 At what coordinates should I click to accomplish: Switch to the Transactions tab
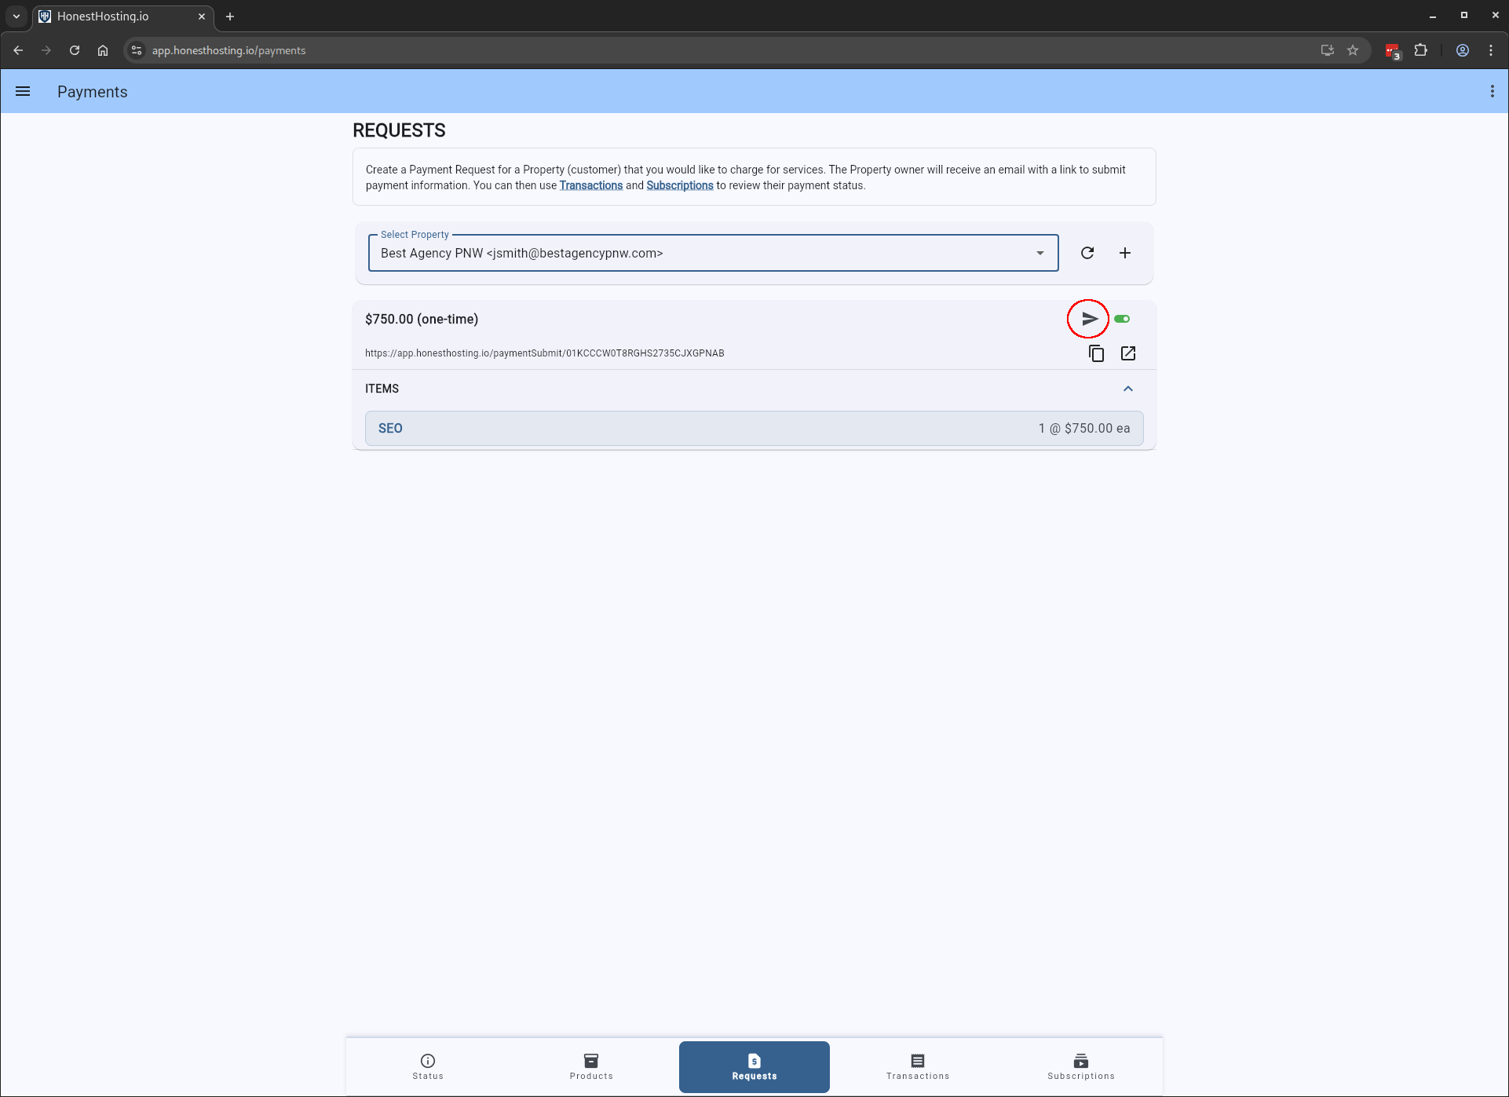pos(917,1066)
